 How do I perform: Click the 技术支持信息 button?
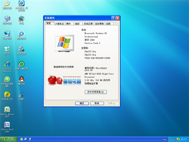[95, 92]
